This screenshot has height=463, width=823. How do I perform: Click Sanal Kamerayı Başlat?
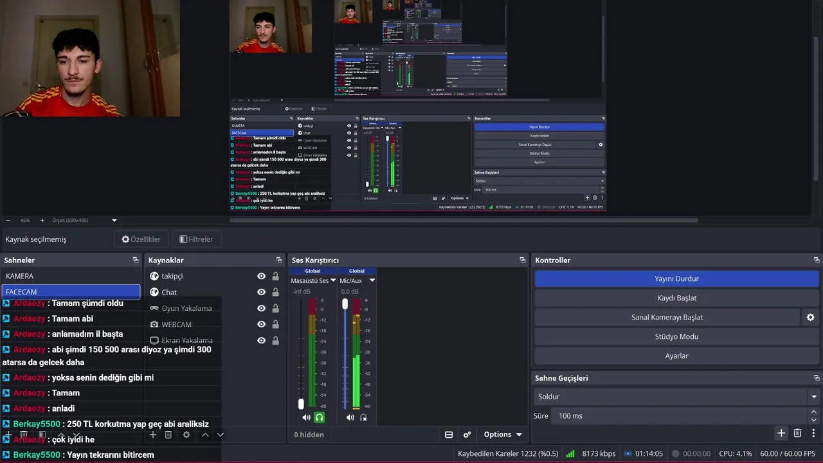point(667,317)
